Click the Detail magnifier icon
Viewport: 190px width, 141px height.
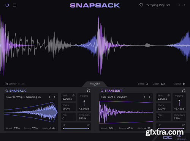[147, 84]
